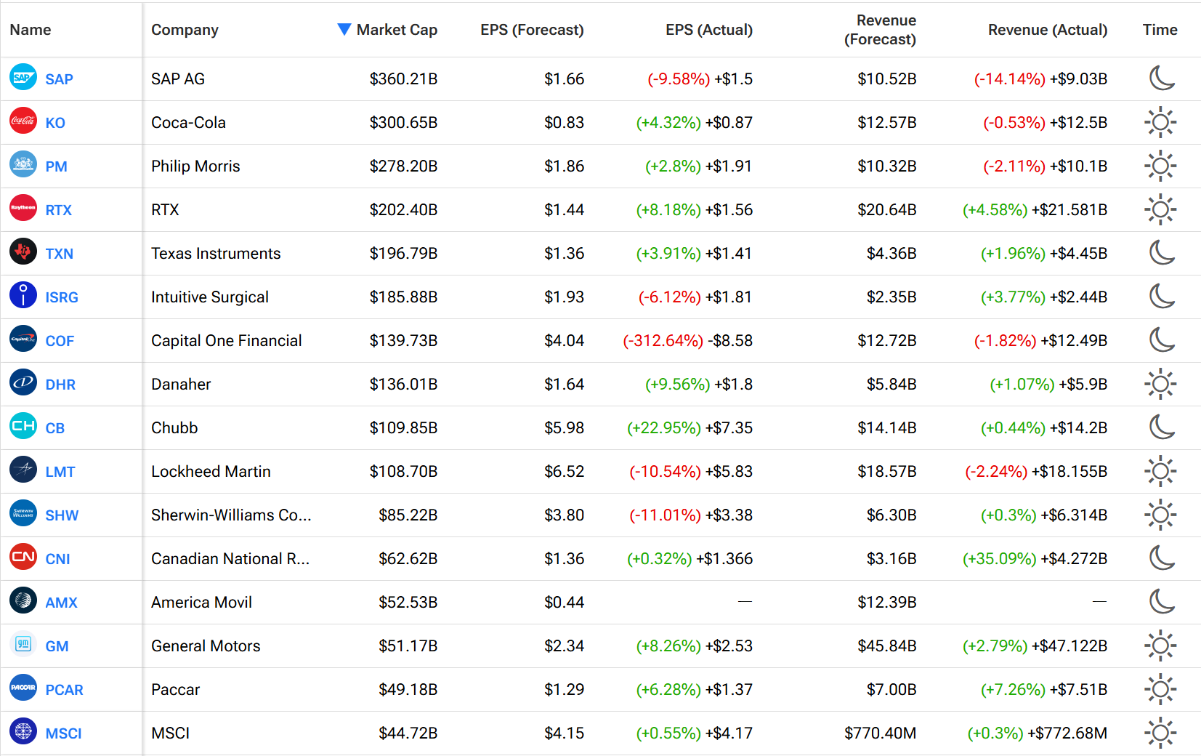Click the pre-market sun icon for Coca-Cola
The image size is (1201, 756).
point(1160,122)
